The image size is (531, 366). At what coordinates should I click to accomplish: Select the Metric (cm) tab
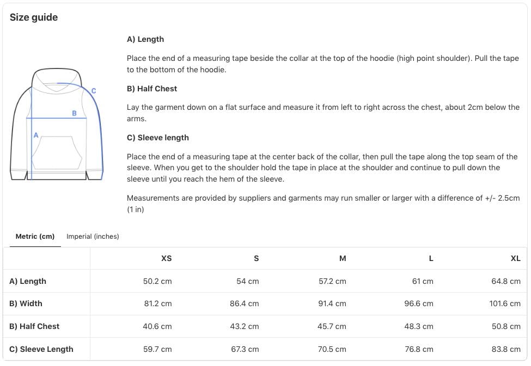35,237
